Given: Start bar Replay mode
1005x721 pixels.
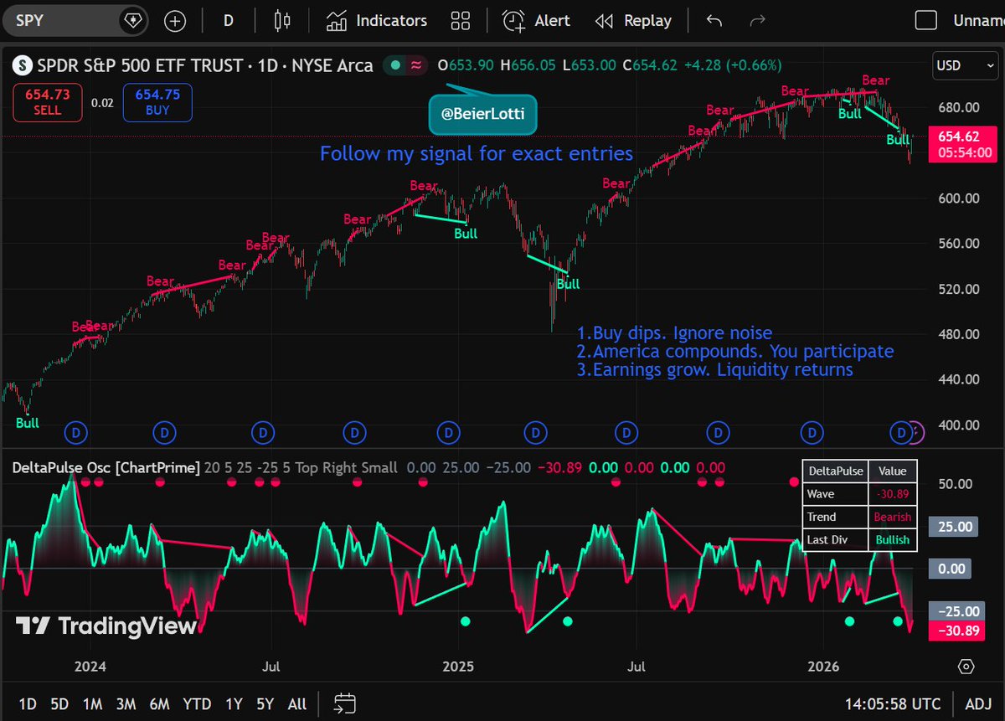Looking at the screenshot, I should 633,21.
